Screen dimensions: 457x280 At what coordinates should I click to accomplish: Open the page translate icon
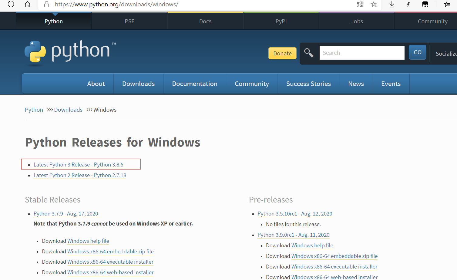(360, 4)
